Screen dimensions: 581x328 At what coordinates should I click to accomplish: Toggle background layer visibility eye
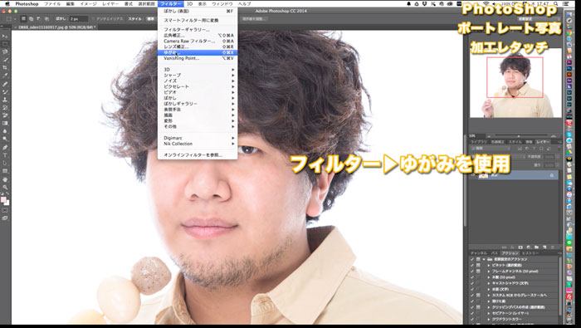pos(473,175)
